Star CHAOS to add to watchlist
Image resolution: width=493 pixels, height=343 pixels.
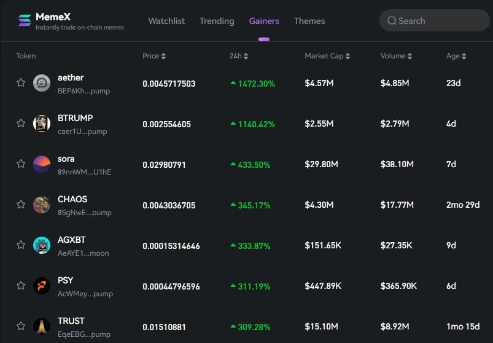21,204
